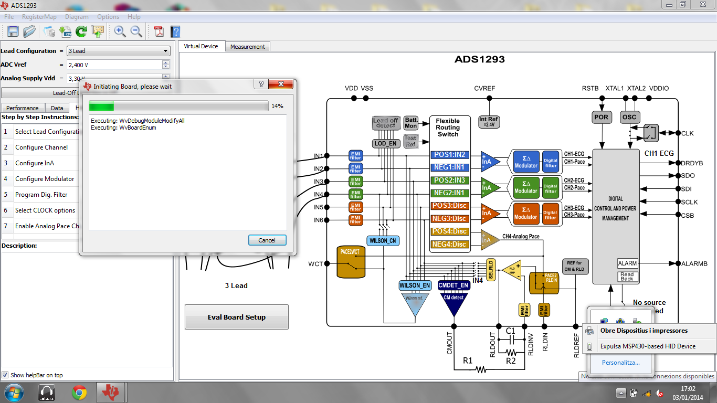Viewport: 717px width, 403px height.
Task: Click the CM detect triangle block
Action: coord(454,304)
